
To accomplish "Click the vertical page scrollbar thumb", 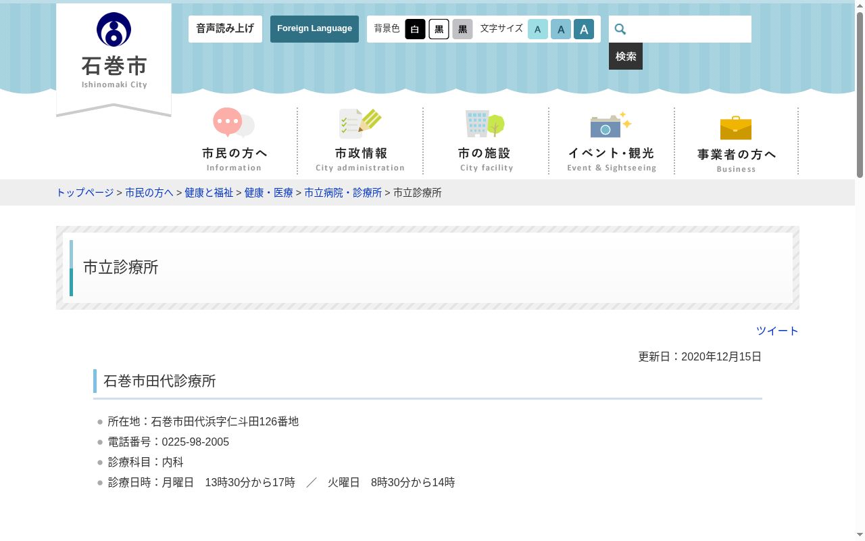I will coord(860,94).
